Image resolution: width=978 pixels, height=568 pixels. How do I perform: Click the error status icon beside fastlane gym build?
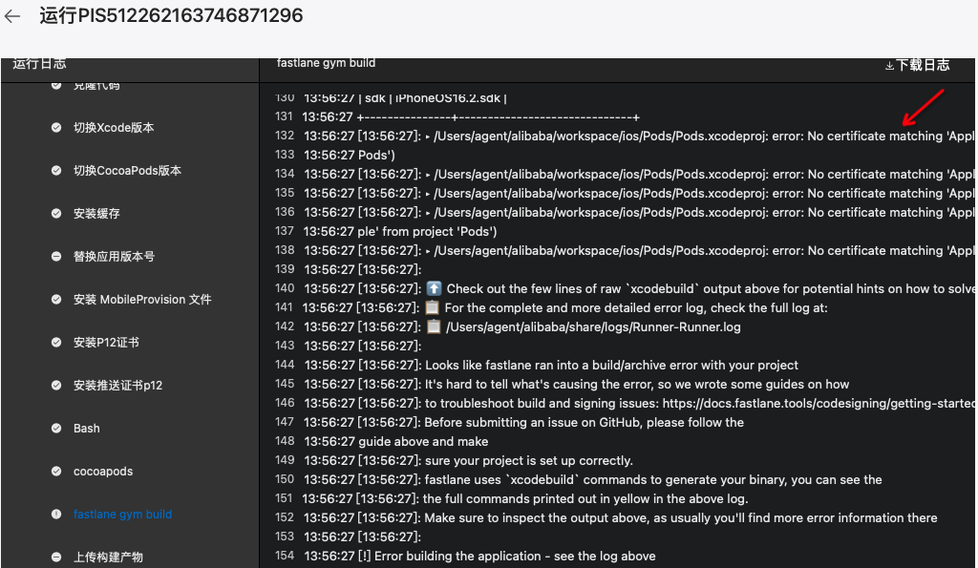[56, 515]
